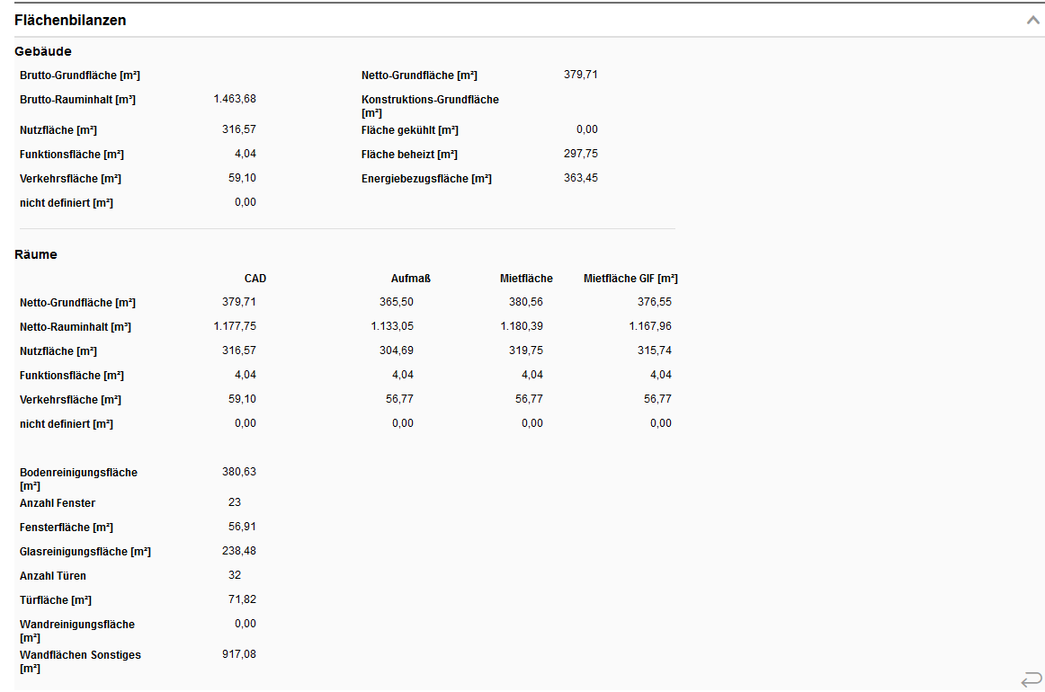Click the Fläche beheizt value 297,75

click(x=581, y=154)
